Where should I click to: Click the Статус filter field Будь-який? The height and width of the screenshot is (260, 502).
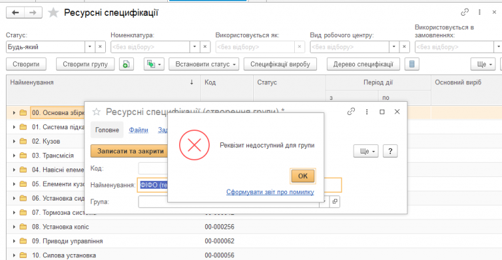click(x=46, y=46)
